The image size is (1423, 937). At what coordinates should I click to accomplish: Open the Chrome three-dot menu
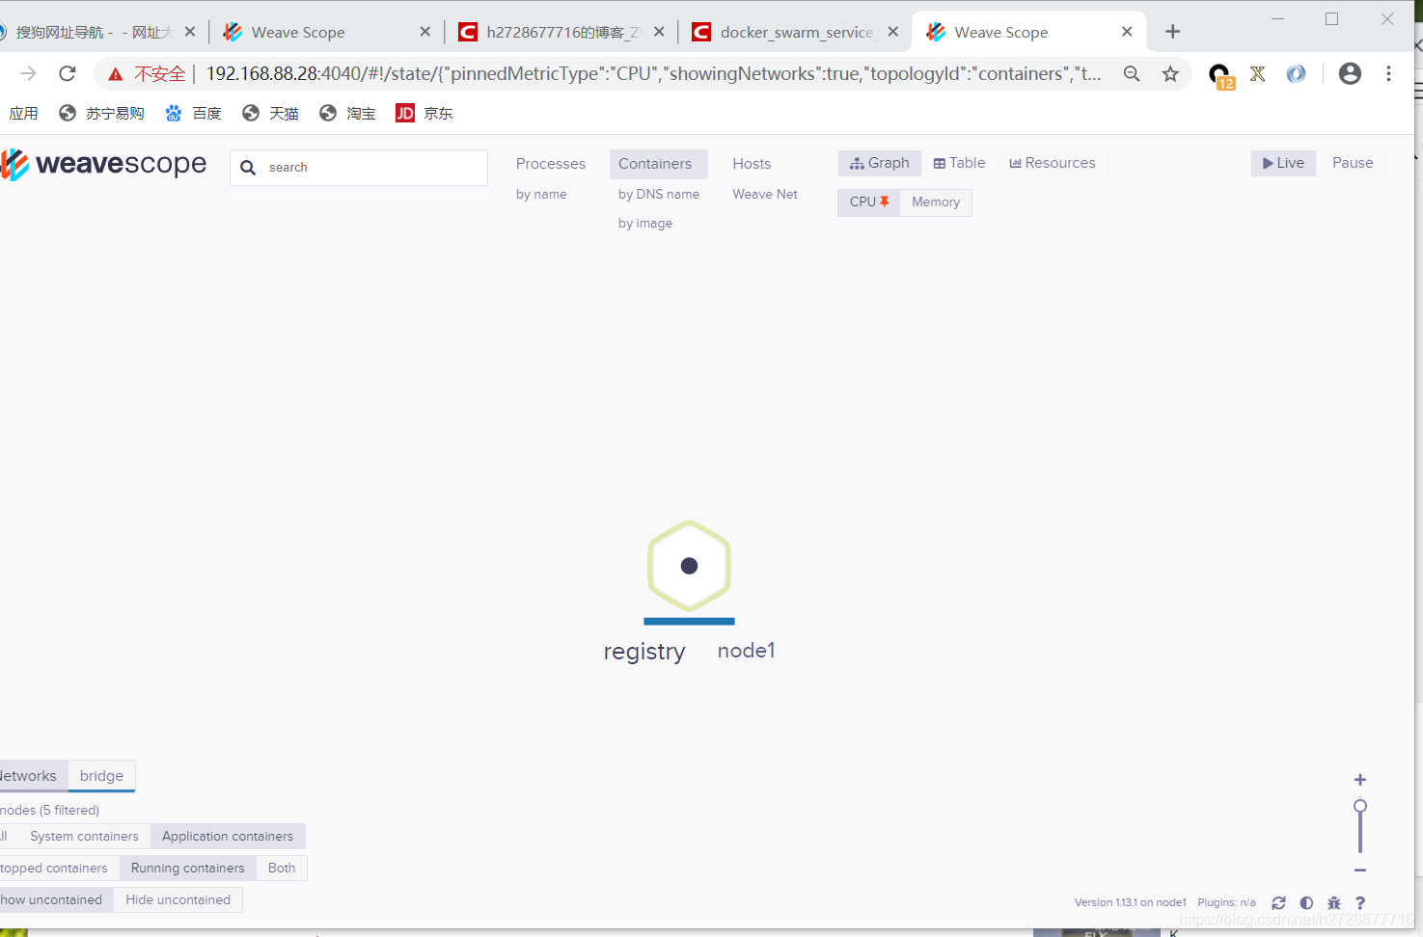(x=1388, y=73)
